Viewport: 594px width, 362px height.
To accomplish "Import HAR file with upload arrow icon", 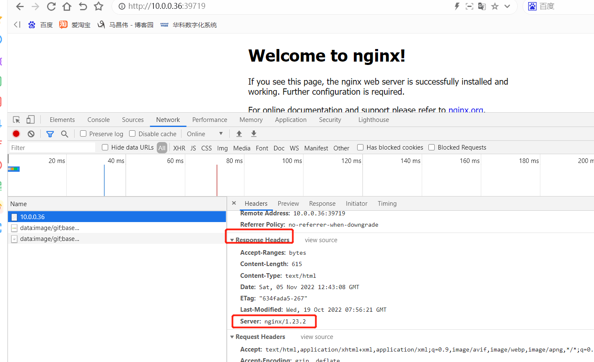I will (239, 134).
